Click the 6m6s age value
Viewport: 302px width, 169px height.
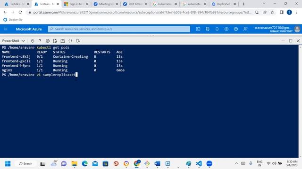coord(120,70)
